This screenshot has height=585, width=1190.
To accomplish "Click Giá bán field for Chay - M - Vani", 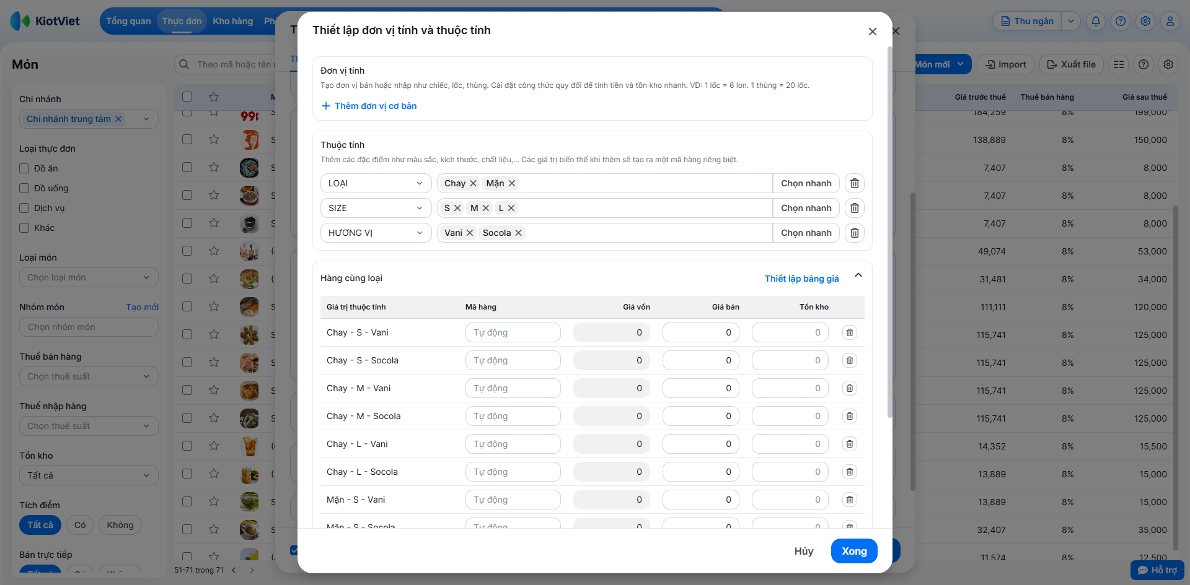I will coord(700,388).
